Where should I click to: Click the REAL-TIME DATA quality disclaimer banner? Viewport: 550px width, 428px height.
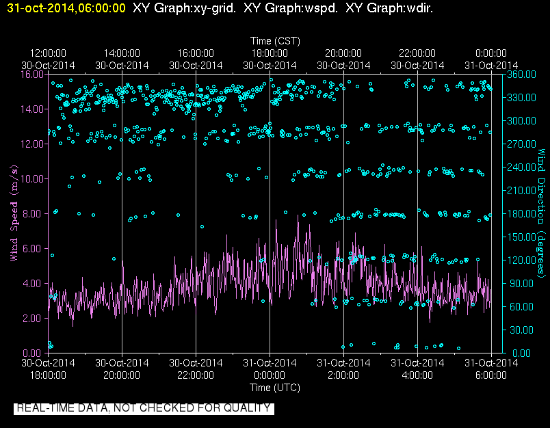(144, 409)
